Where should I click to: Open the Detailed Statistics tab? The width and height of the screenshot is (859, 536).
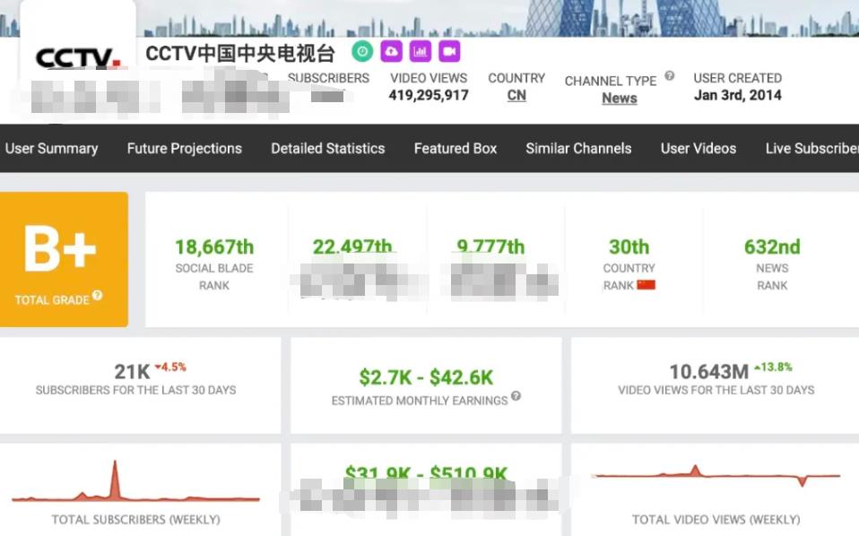click(327, 149)
